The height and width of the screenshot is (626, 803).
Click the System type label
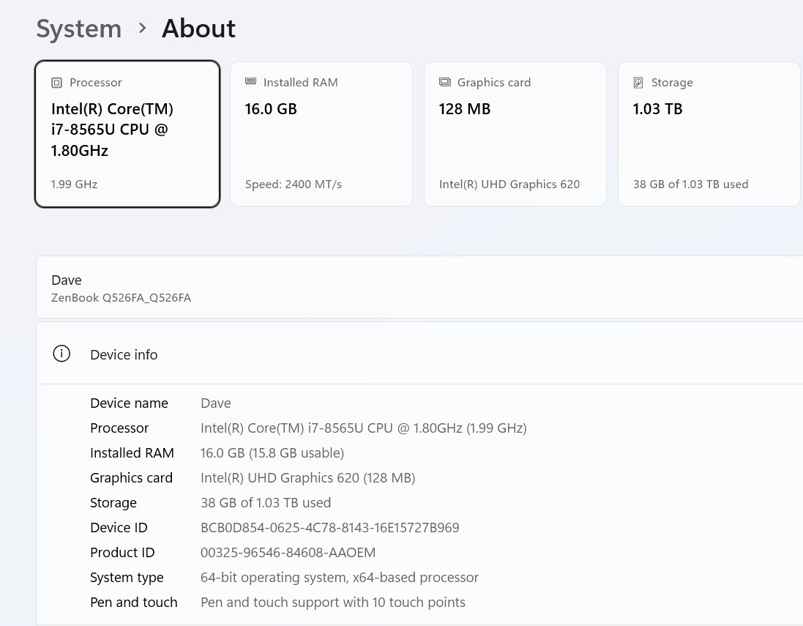127,578
